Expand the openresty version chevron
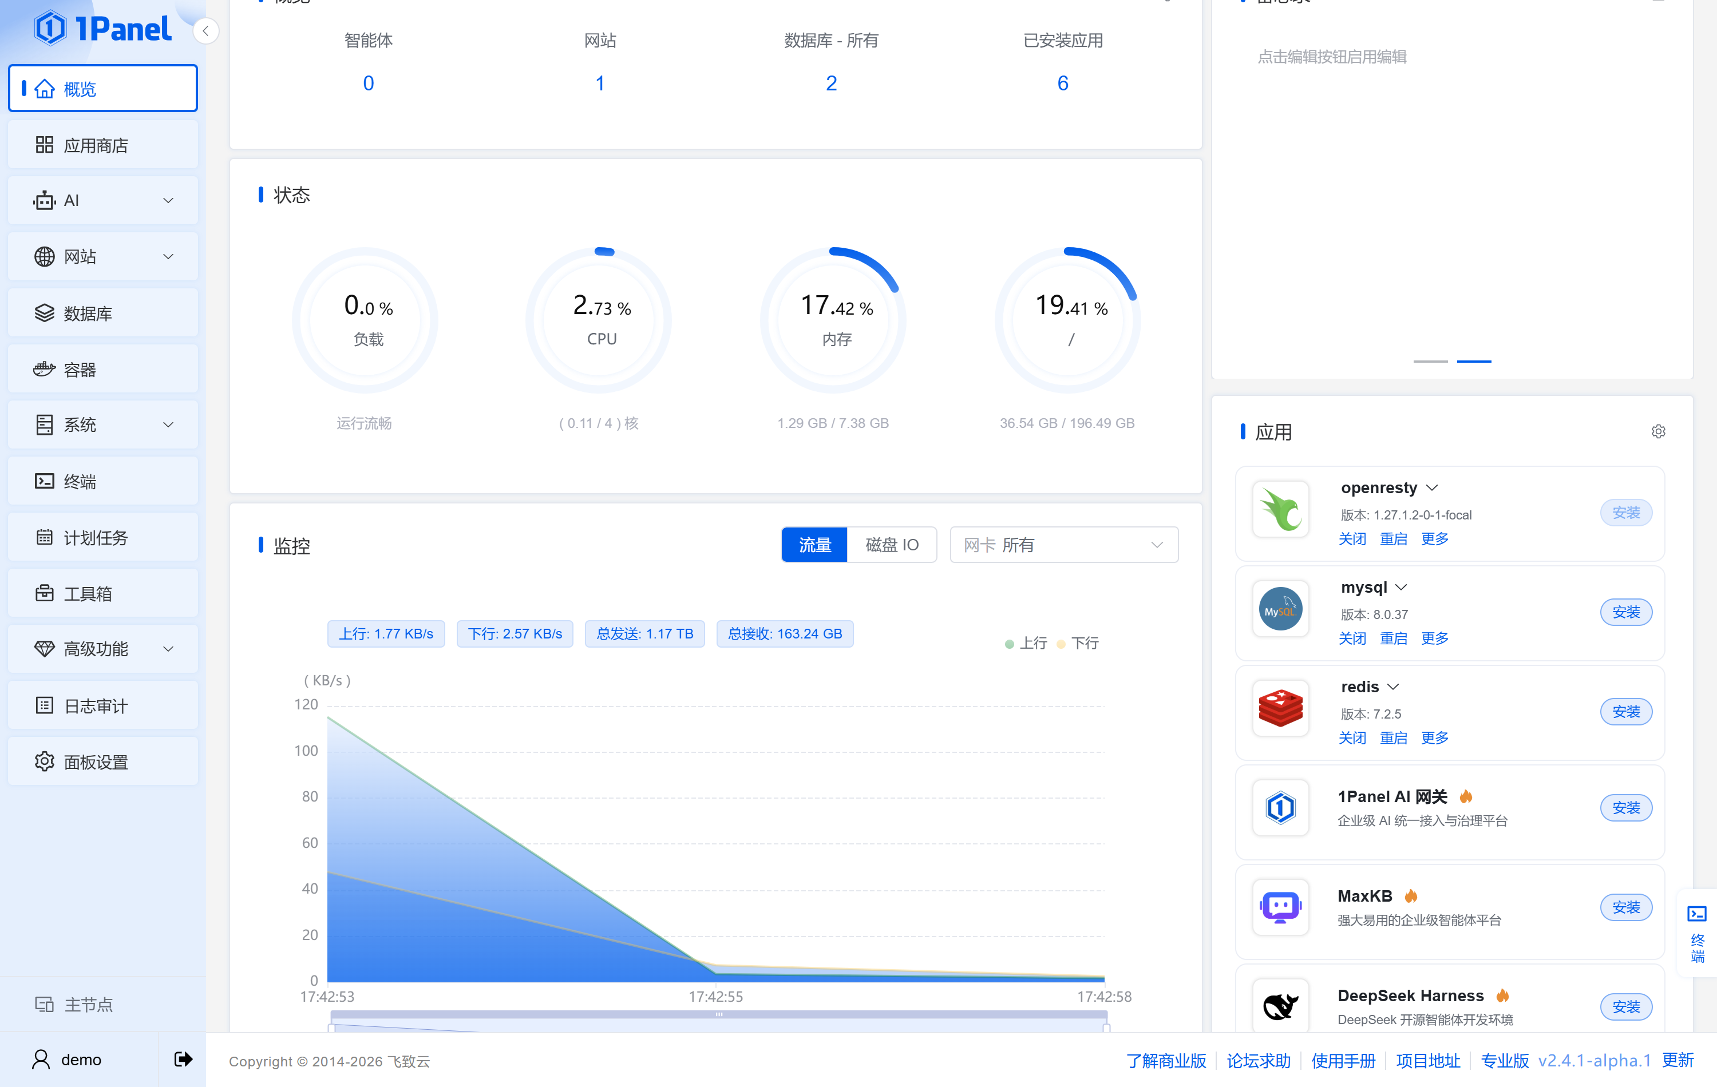Screen dimensions: 1717x1087 (1433, 487)
